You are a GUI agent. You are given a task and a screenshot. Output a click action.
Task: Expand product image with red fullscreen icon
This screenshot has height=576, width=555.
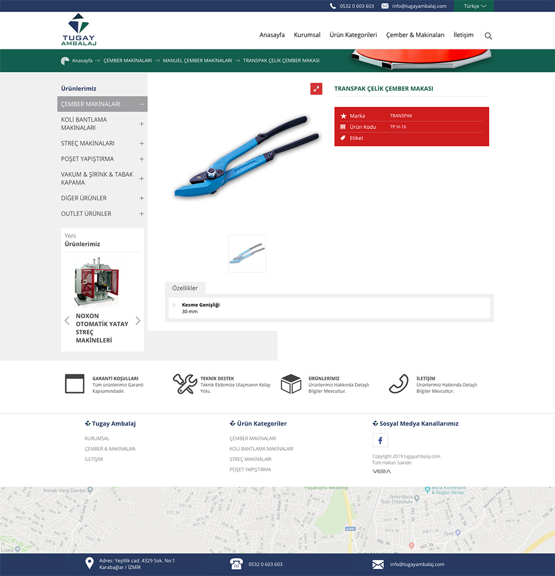316,89
